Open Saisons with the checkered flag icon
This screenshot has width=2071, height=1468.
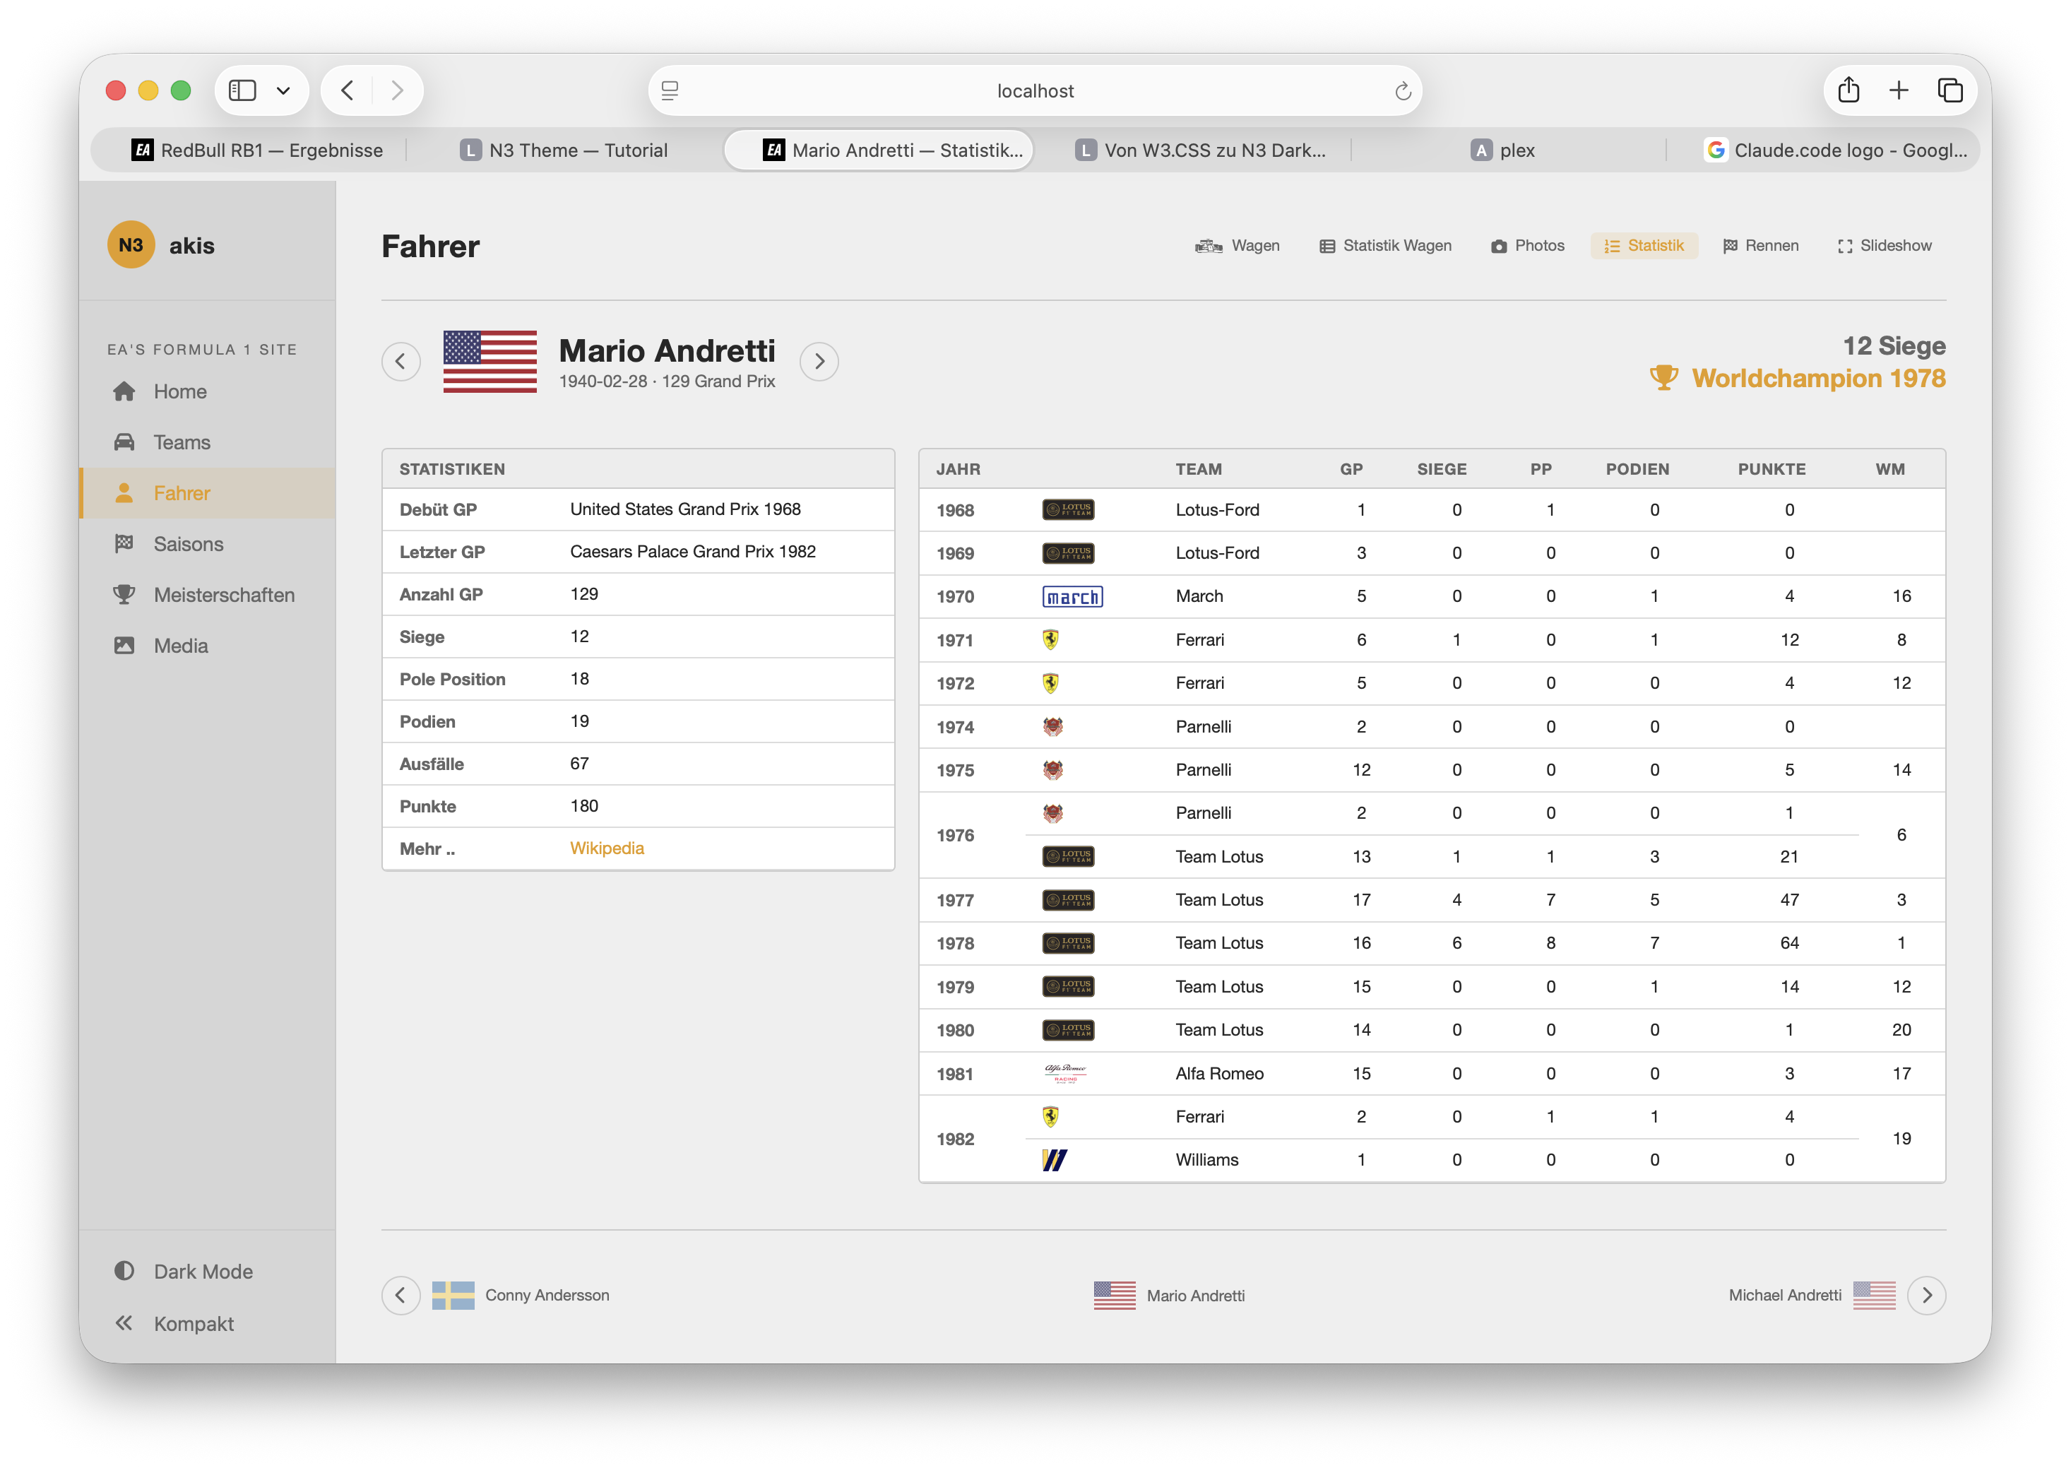tap(208, 543)
